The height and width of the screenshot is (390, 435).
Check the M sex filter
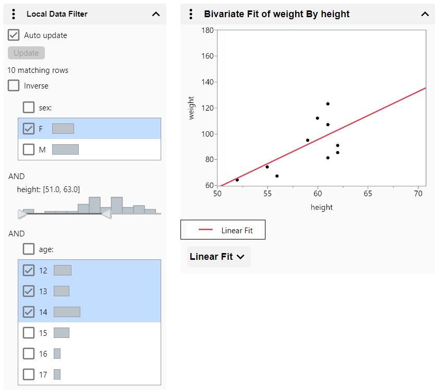[29, 149]
